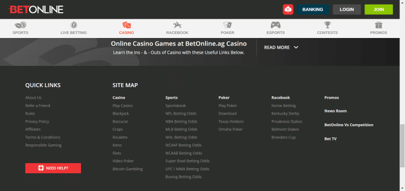
Task: Click the page vertical scrollbar thumb
Action: pos(402,145)
